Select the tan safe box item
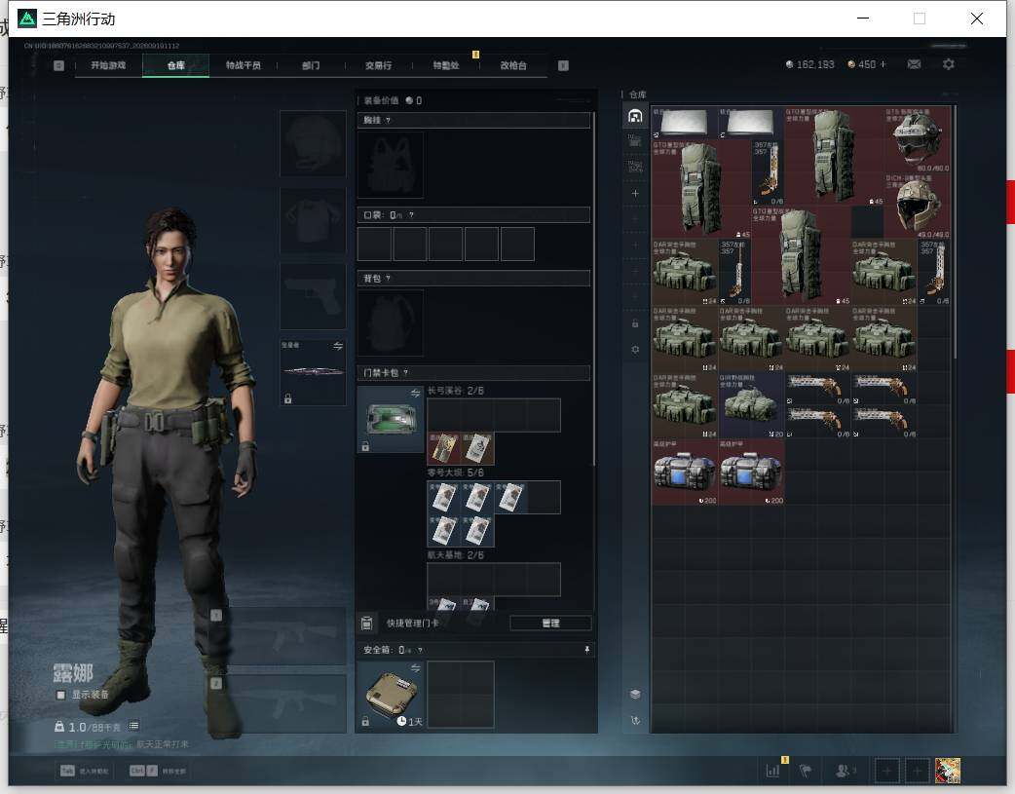The height and width of the screenshot is (794, 1015). click(391, 694)
